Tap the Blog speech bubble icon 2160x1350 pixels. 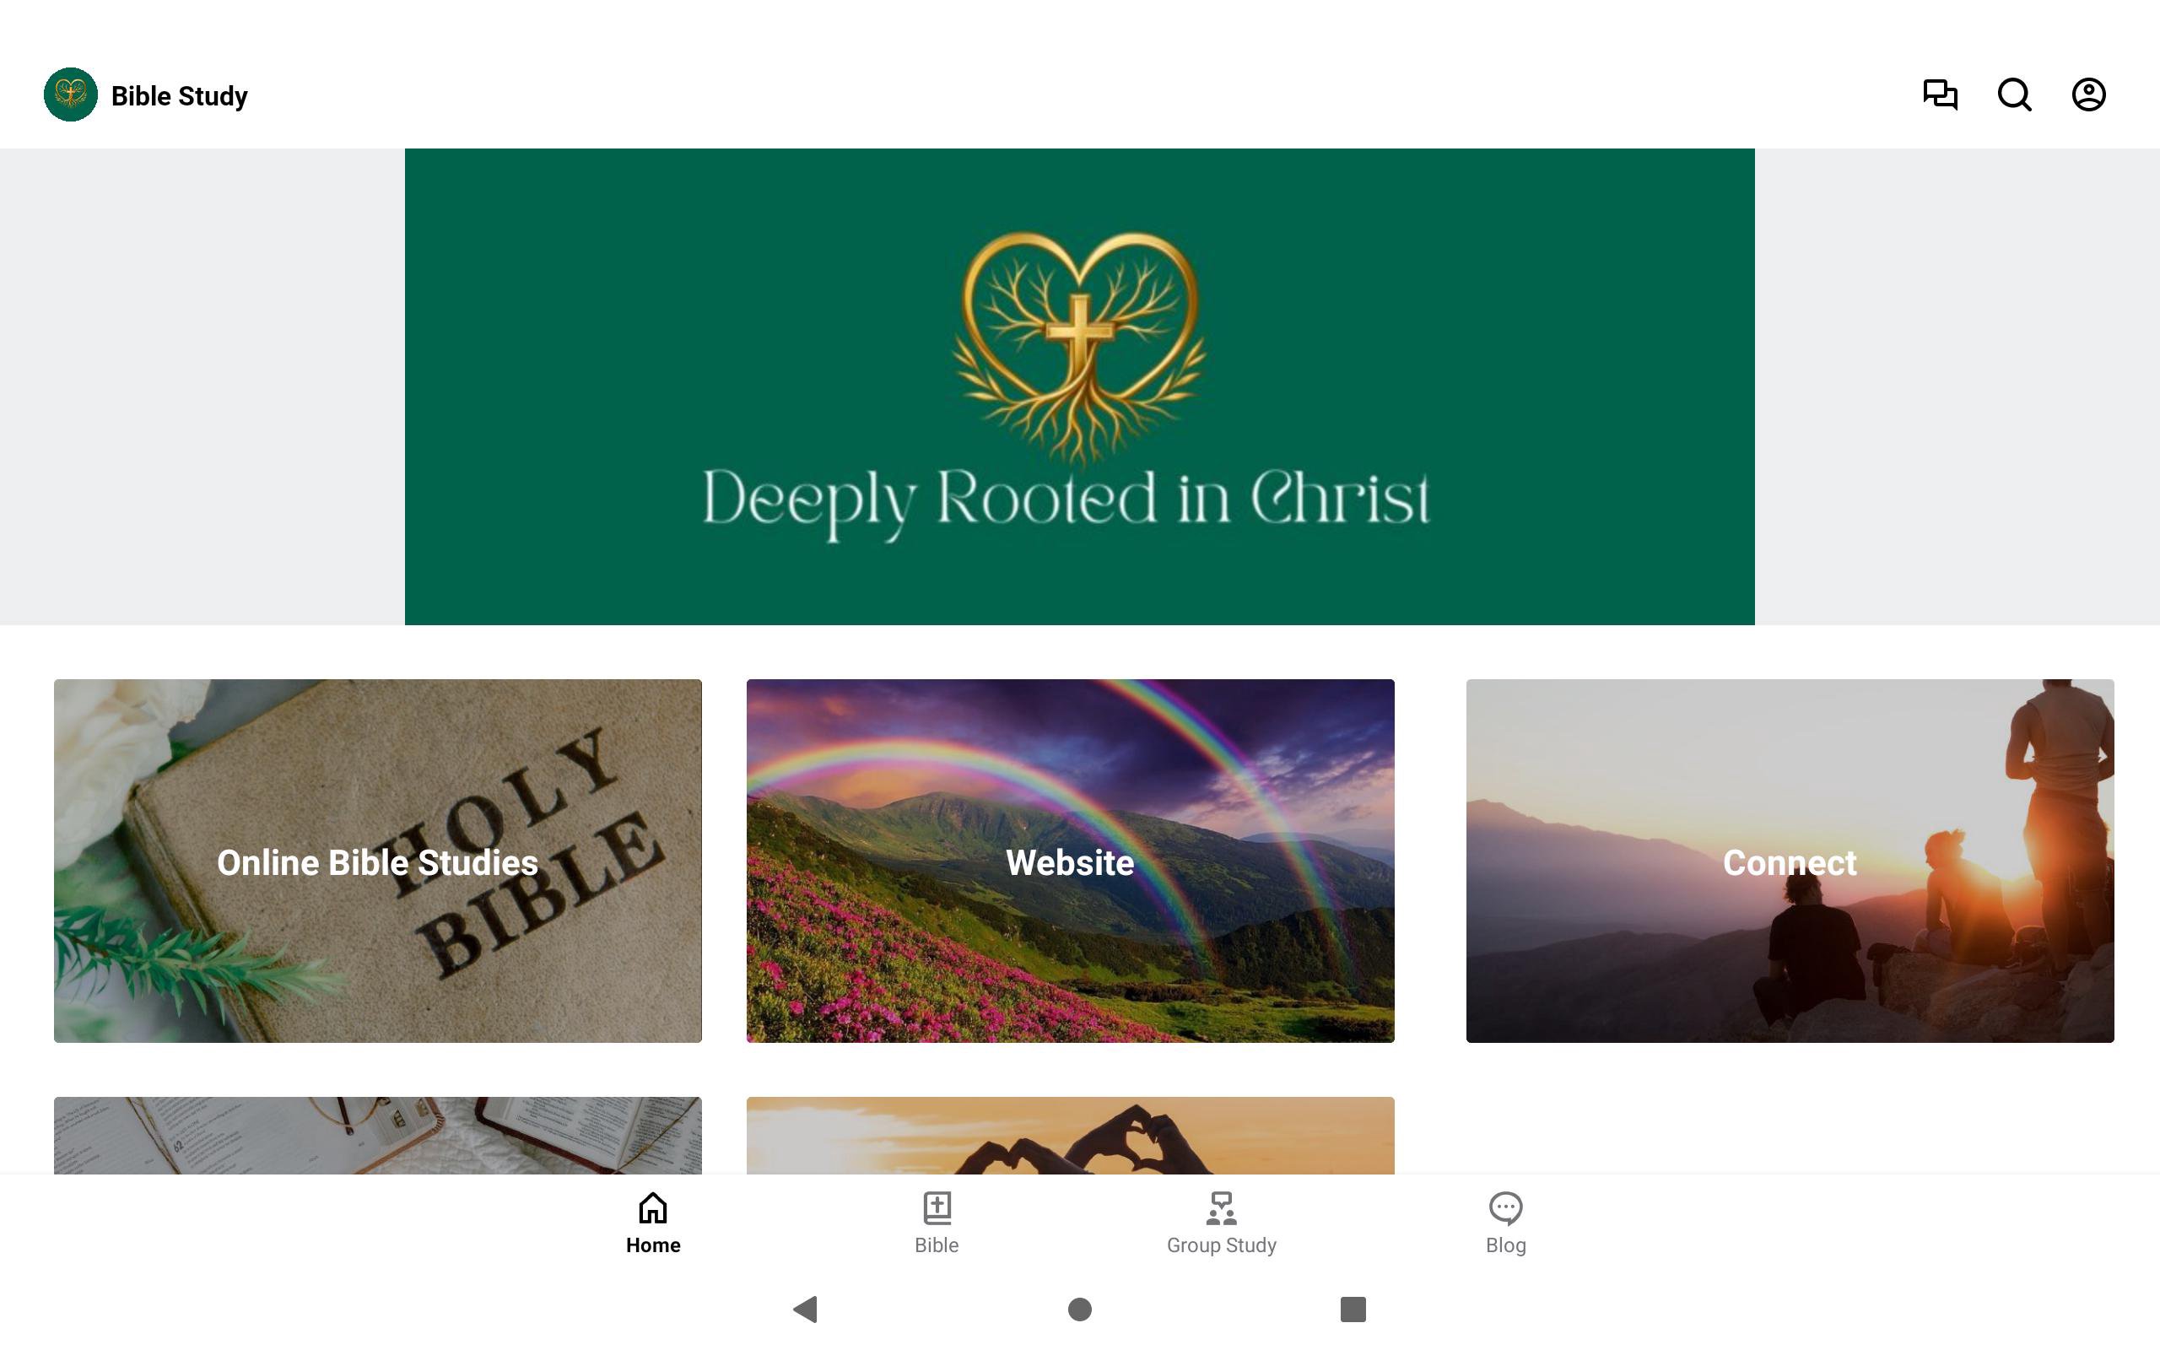(1506, 1208)
